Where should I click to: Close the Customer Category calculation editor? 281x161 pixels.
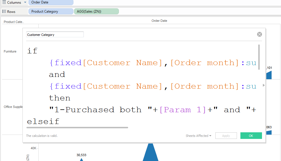259,34
